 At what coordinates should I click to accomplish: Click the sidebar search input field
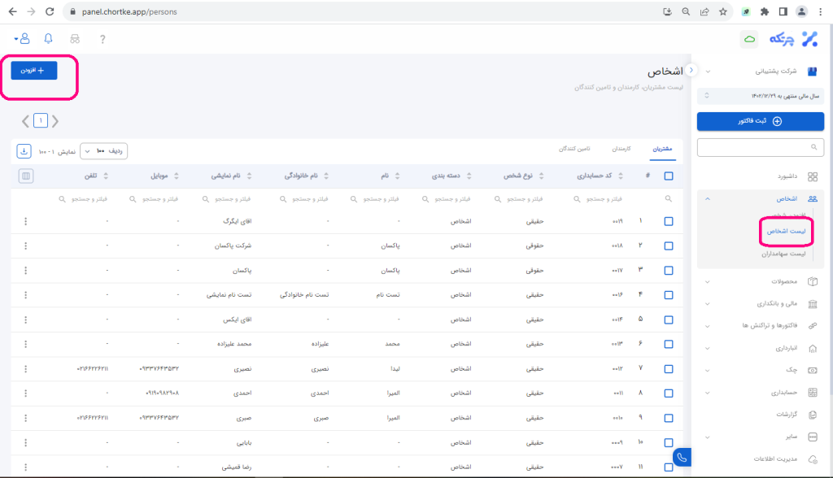(x=761, y=147)
